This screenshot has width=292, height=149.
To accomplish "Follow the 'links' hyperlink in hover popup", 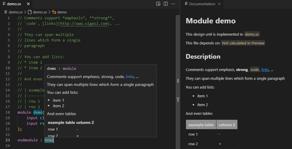I will click(x=130, y=77).
